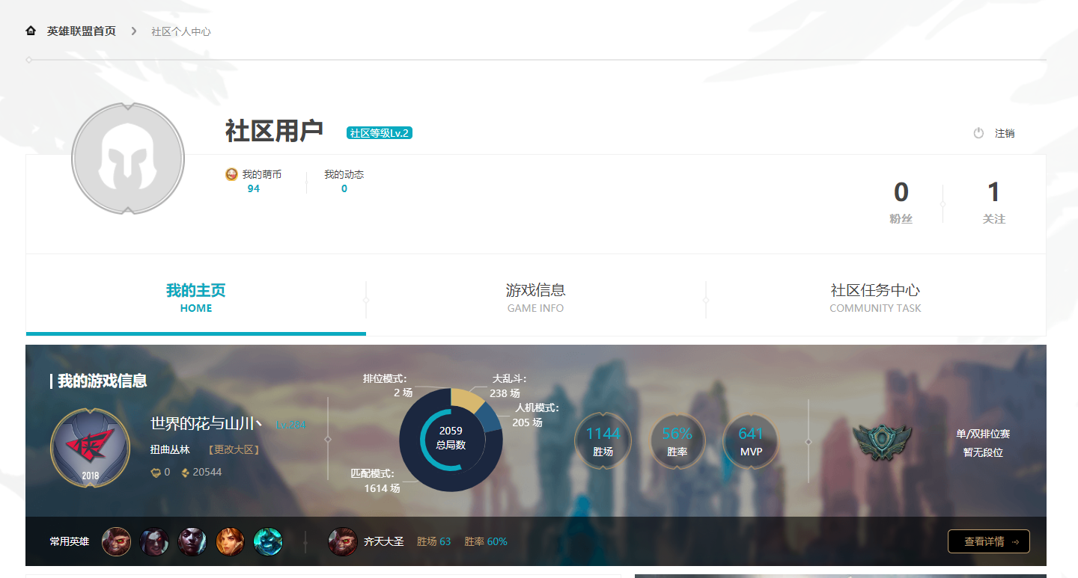Click the 注销 logout link

click(x=1005, y=133)
